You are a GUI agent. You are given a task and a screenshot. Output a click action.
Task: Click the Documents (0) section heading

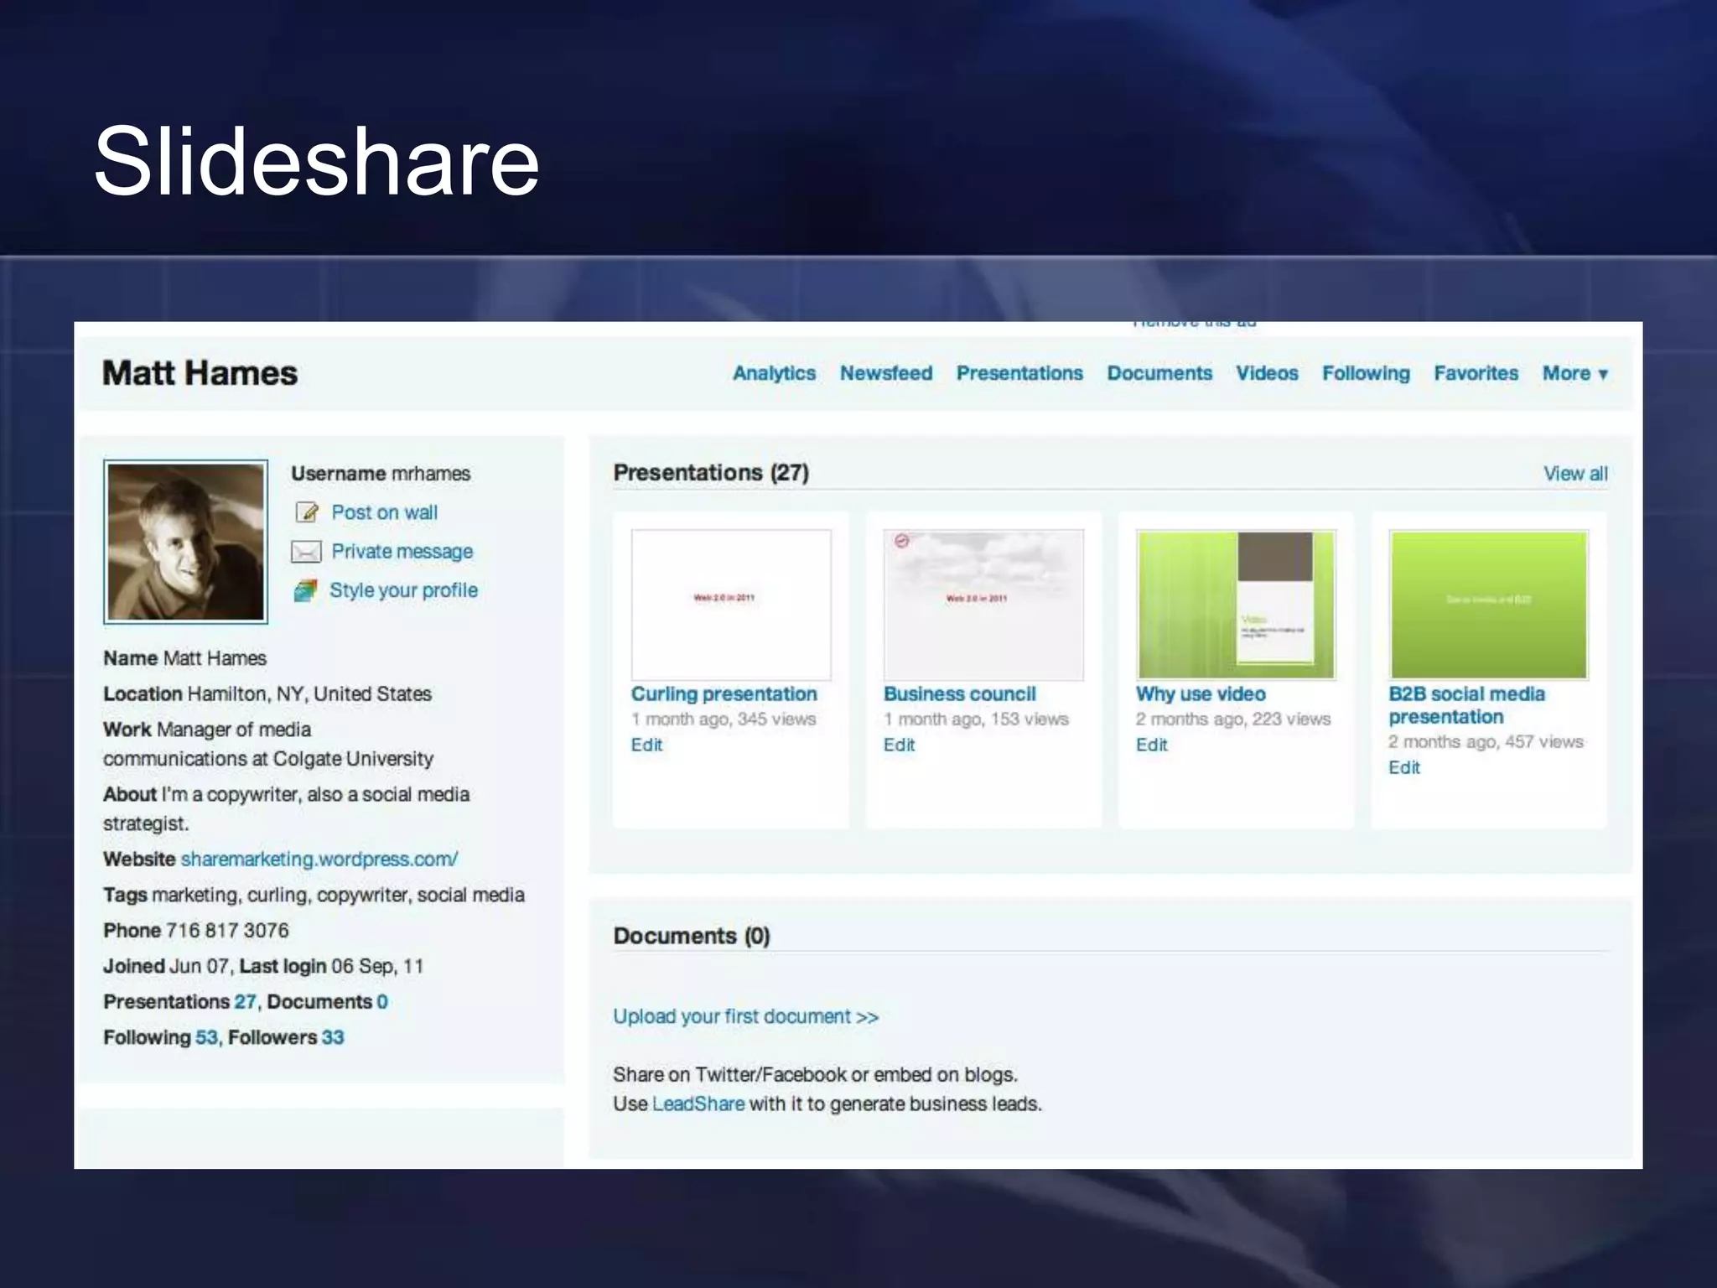[692, 936]
